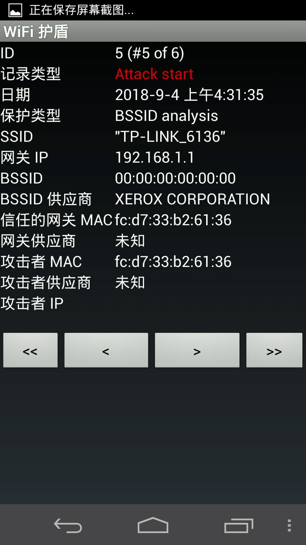Jump to first record with << button
Image resolution: width=306 pixels, height=545 pixels.
[x=30, y=350]
